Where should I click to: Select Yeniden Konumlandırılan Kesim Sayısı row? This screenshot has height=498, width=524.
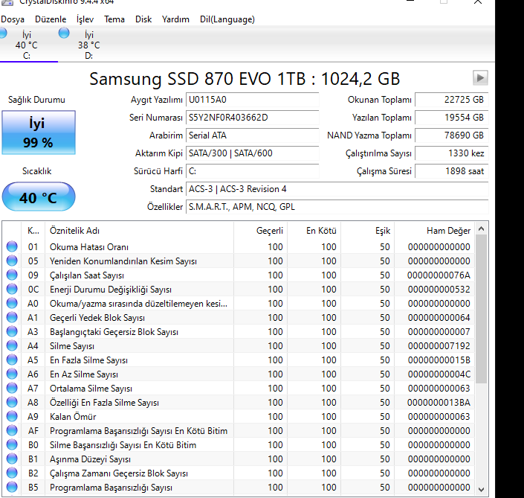pyautogui.click(x=239, y=261)
